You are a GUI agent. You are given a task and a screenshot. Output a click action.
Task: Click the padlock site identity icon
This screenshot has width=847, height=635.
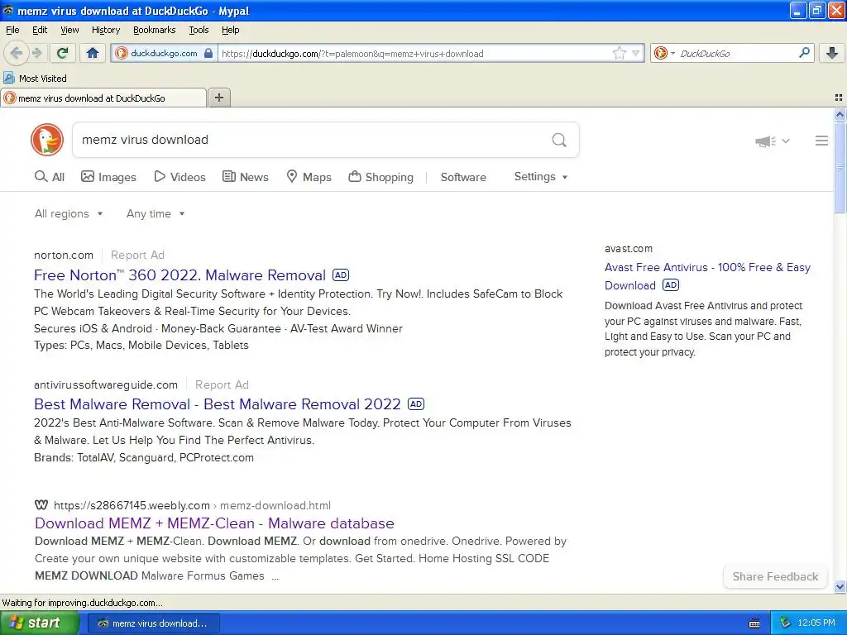pos(208,53)
